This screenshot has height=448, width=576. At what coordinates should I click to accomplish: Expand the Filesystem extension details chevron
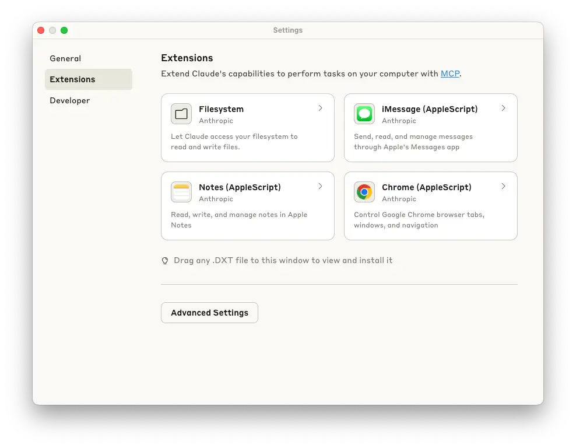[x=319, y=108]
